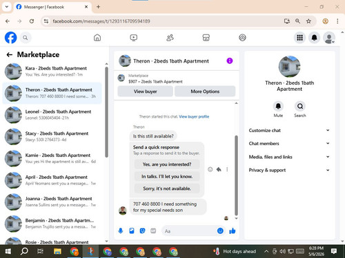Open Kamie's apartment conversation
This screenshot has width=345, height=258.
click(52, 158)
